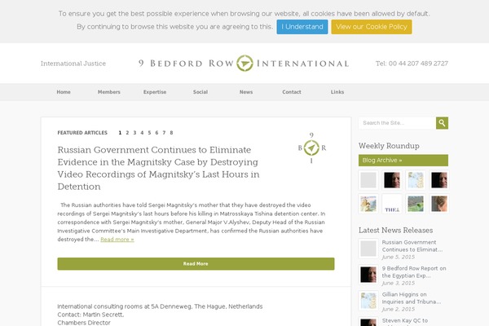Open top-row map thumbnail in Weekly Roundup

tap(416, 180)
